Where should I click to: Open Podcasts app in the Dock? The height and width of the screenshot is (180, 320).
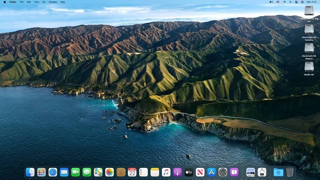pyautogui.click(x=178, y=172)
